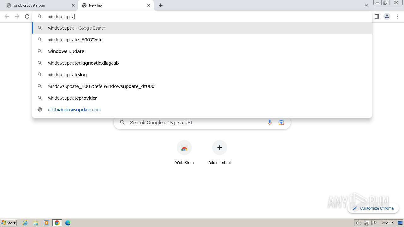Click the Add shortcut button
404x227 pixels.
[220, 153]
